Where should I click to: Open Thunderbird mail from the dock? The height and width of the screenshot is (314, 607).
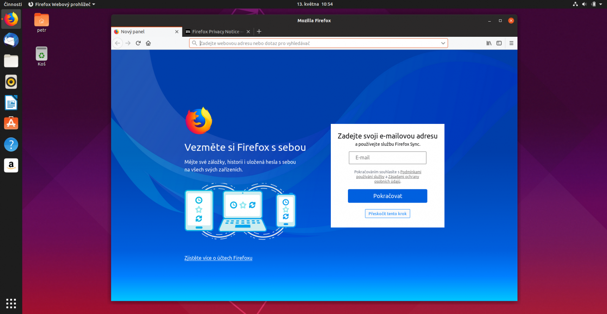pyautogui.click(x=11, y=40)
